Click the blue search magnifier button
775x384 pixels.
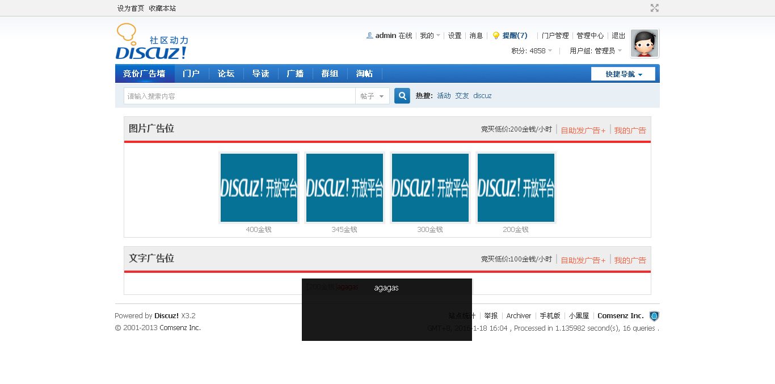tap(402, 96)
